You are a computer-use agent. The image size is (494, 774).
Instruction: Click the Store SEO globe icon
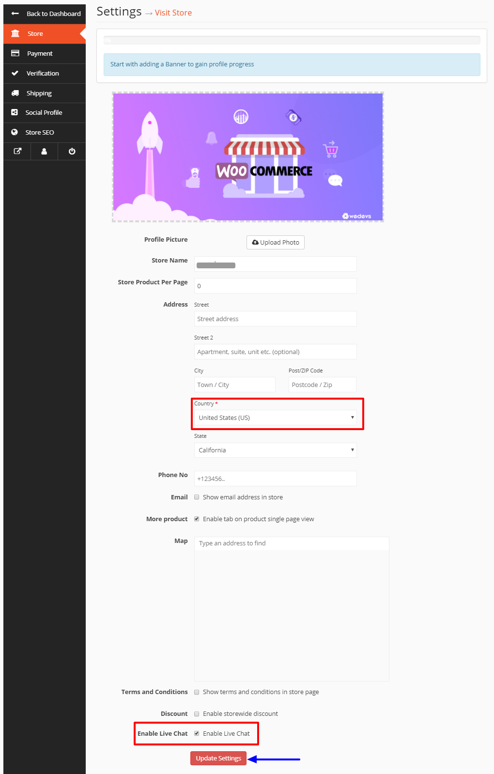point(15,132)
